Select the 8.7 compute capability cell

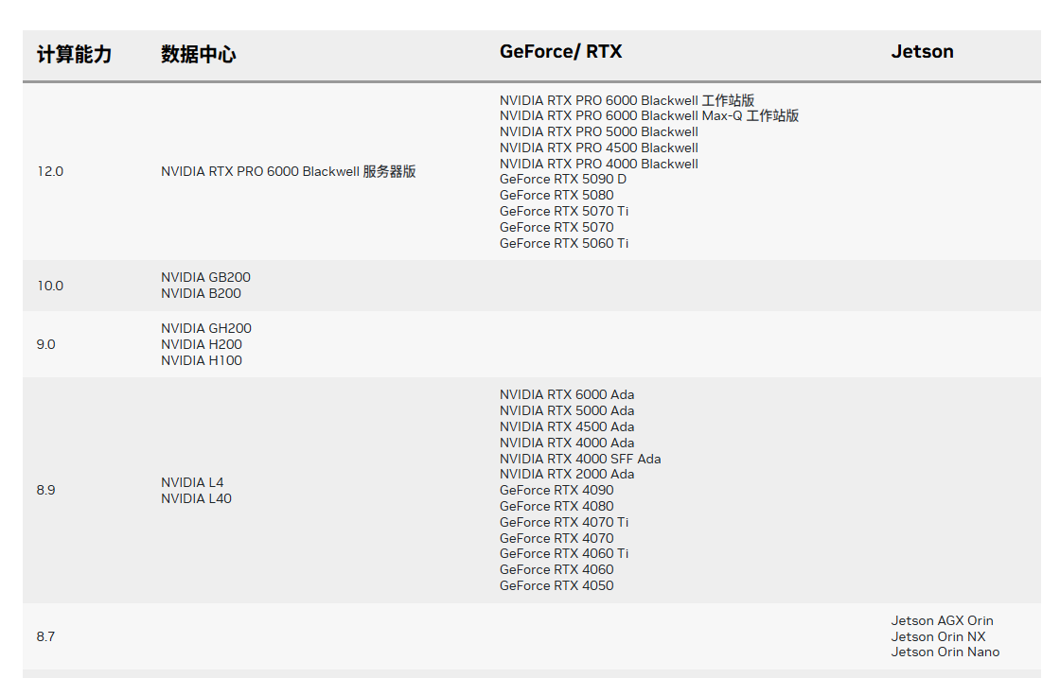pos(46,636)
